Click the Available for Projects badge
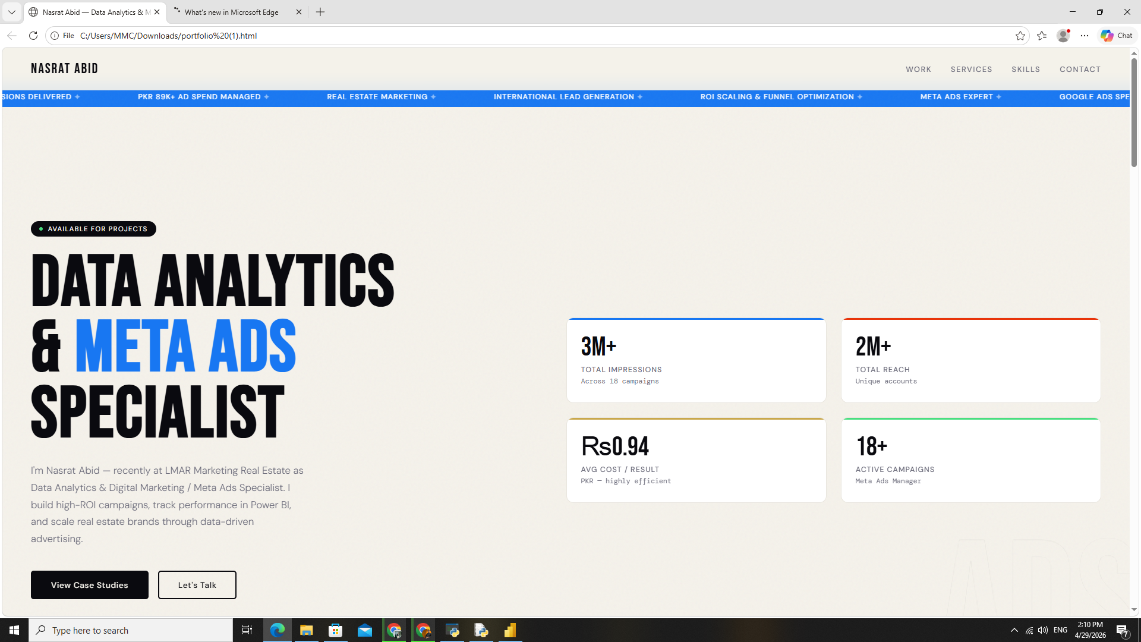Image resolution: width=1141 pixels, height=642 pixels. point(93,229)
